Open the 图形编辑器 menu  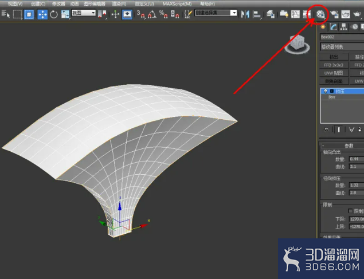[x=95, y=3]
